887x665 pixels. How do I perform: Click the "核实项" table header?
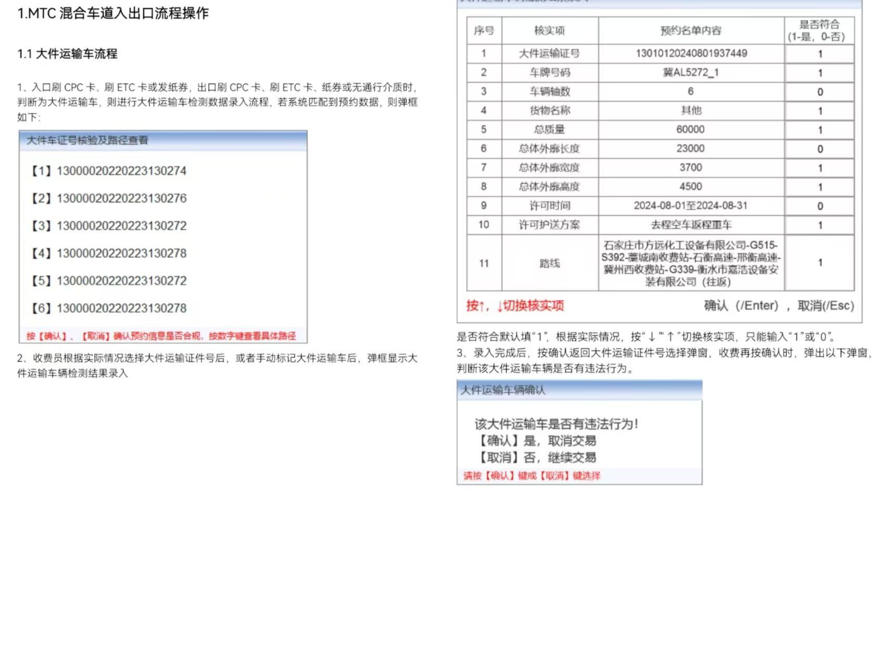pyautogui.click(x=549, y=31)
